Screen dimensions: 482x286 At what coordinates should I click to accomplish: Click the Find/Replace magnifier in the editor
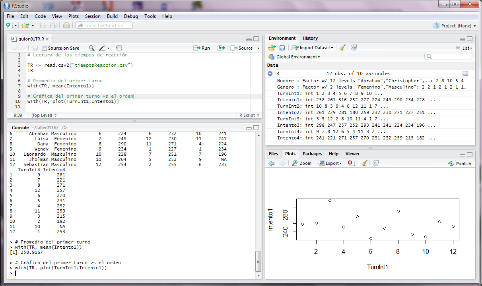coord(91,48)
